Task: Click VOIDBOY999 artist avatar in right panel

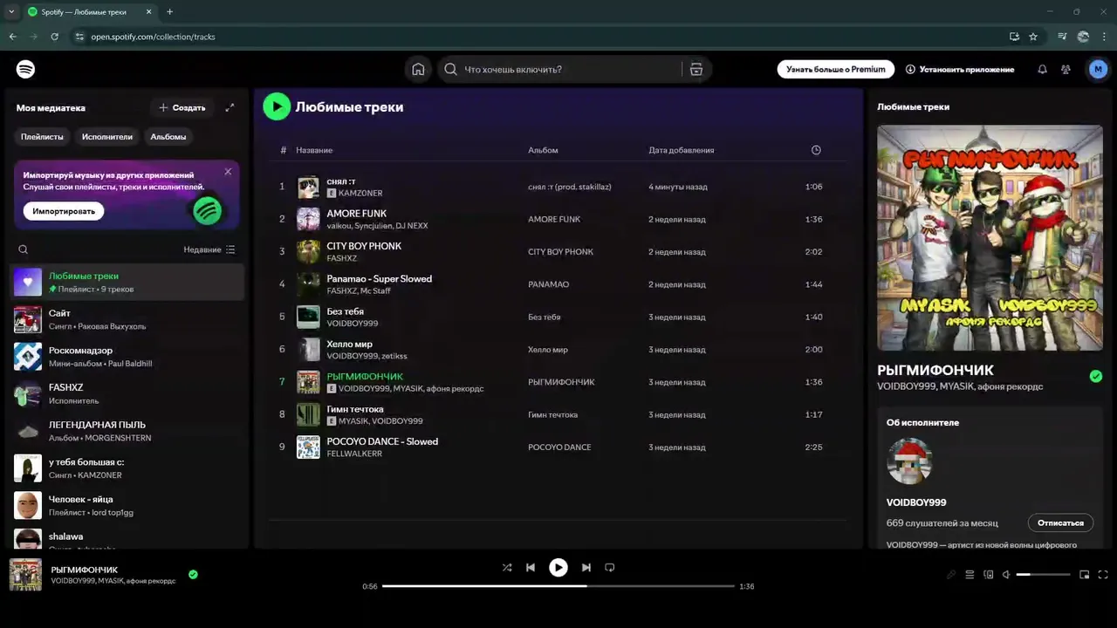Action: [909, 461]
